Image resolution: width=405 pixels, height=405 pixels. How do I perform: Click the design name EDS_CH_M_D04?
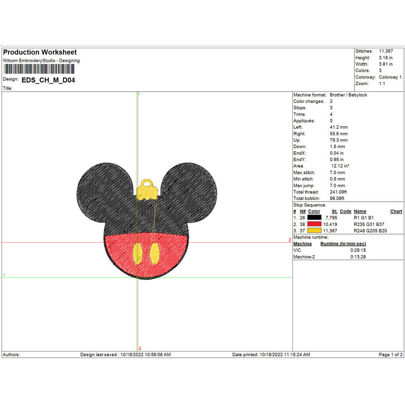click(x=48, y=80)
